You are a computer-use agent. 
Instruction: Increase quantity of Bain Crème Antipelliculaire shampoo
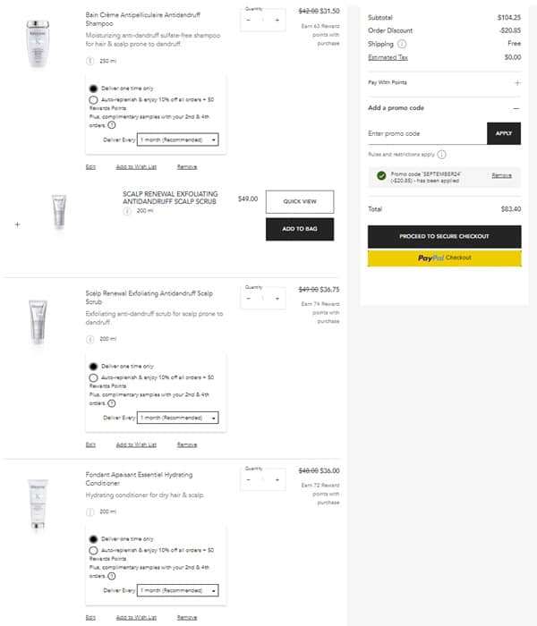point(277,20)
